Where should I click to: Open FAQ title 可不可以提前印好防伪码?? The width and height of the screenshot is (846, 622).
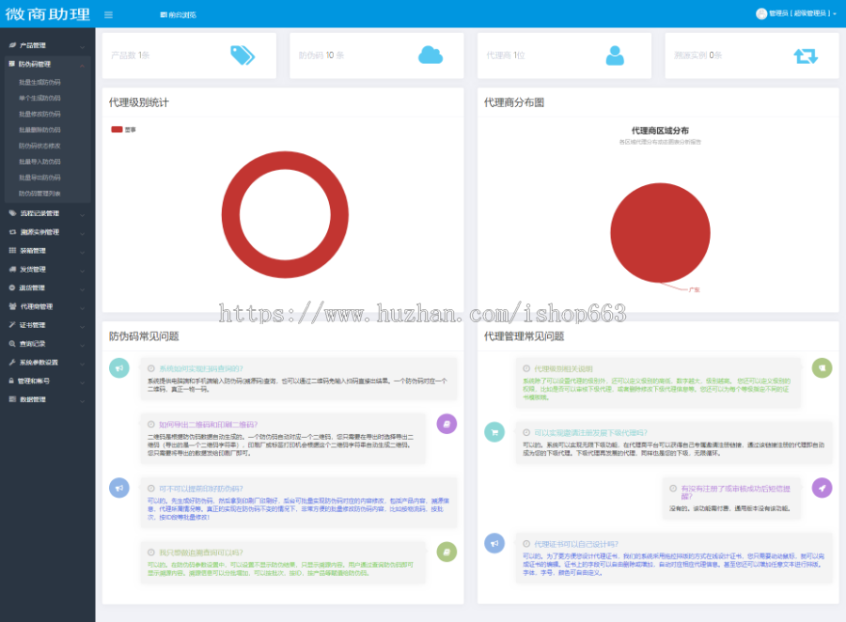click(x=201, y=489)
